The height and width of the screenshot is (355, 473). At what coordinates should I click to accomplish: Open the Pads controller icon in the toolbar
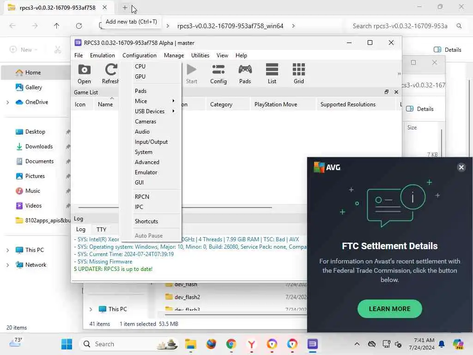[245, 73]
